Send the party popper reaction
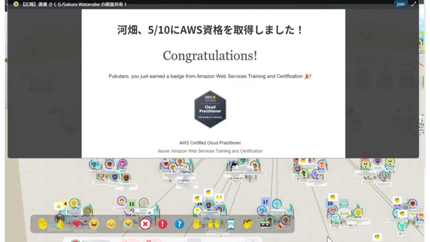This screenshot has width=430, height=242. [x=282, y=224]
